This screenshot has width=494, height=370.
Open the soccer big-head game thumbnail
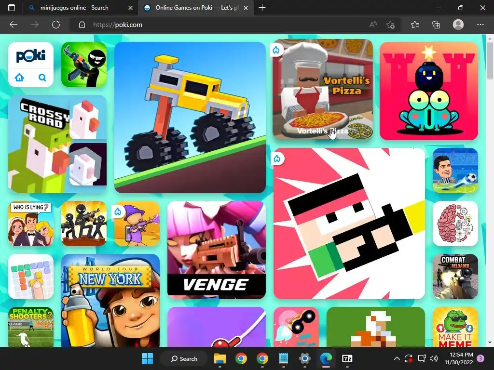(455, 171)
